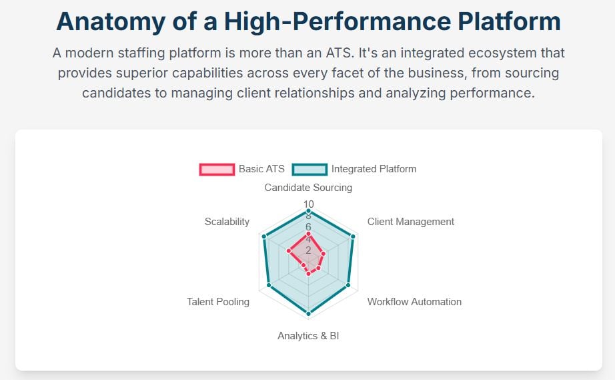Image resolution: width=615 pixels, height=380 pixels.
Task: Click red Candidate Sourcing data point
Action: point(308,234)
